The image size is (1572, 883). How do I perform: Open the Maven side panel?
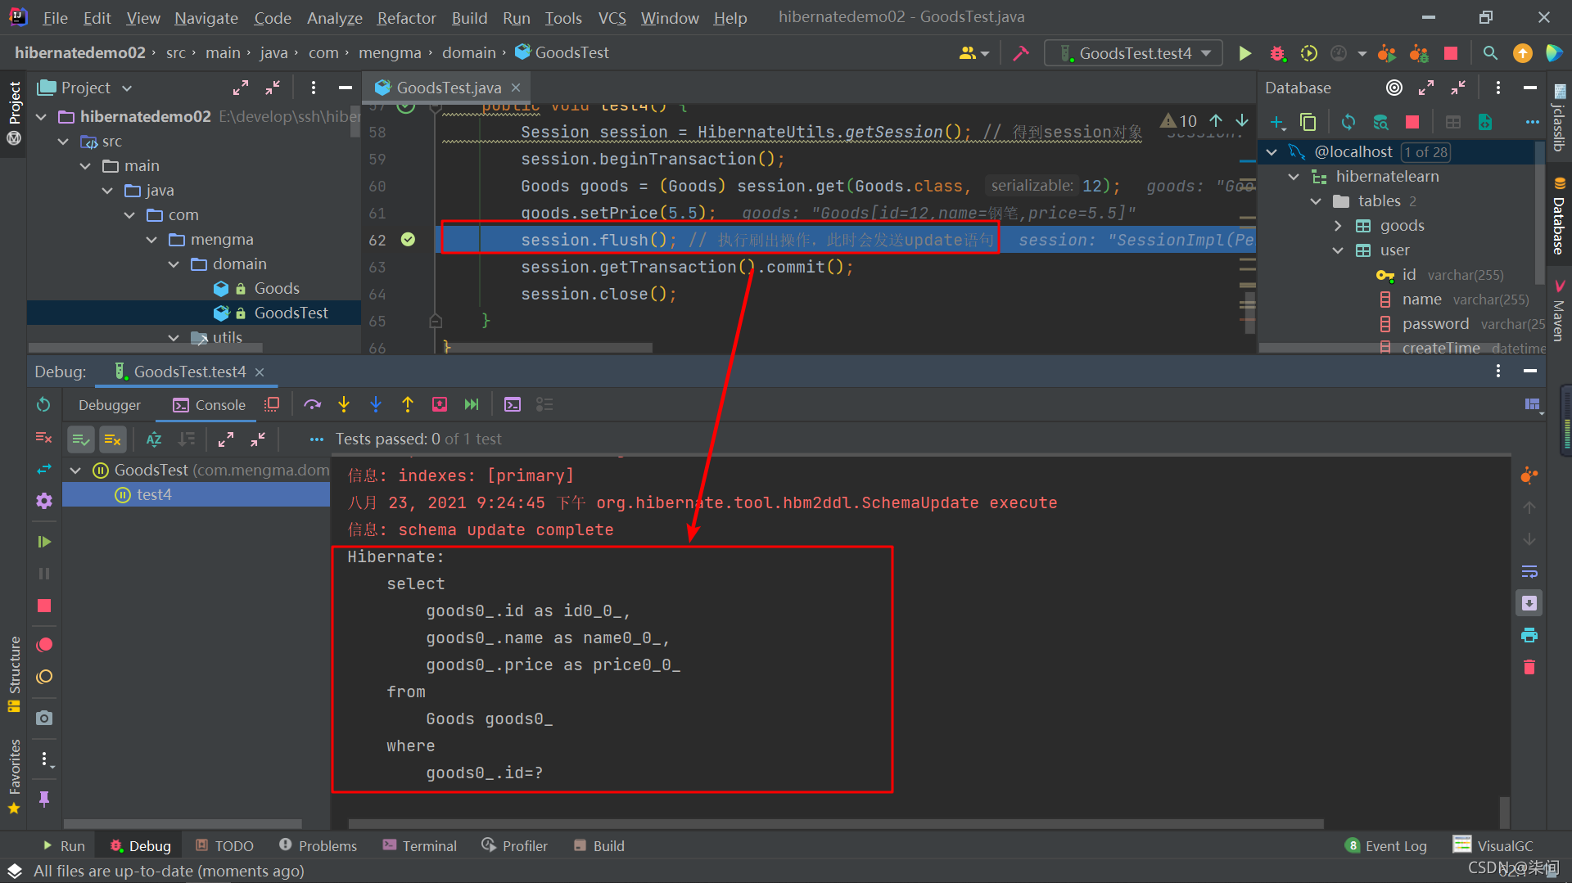pyautogui.click(x=1559, y=311)
